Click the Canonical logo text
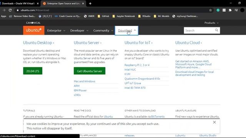Viewport: 246px width, 138px height. click(33, 23)
